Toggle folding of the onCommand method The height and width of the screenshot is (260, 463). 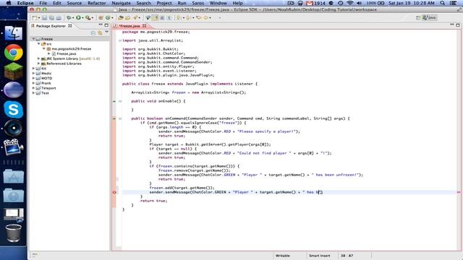120,118
